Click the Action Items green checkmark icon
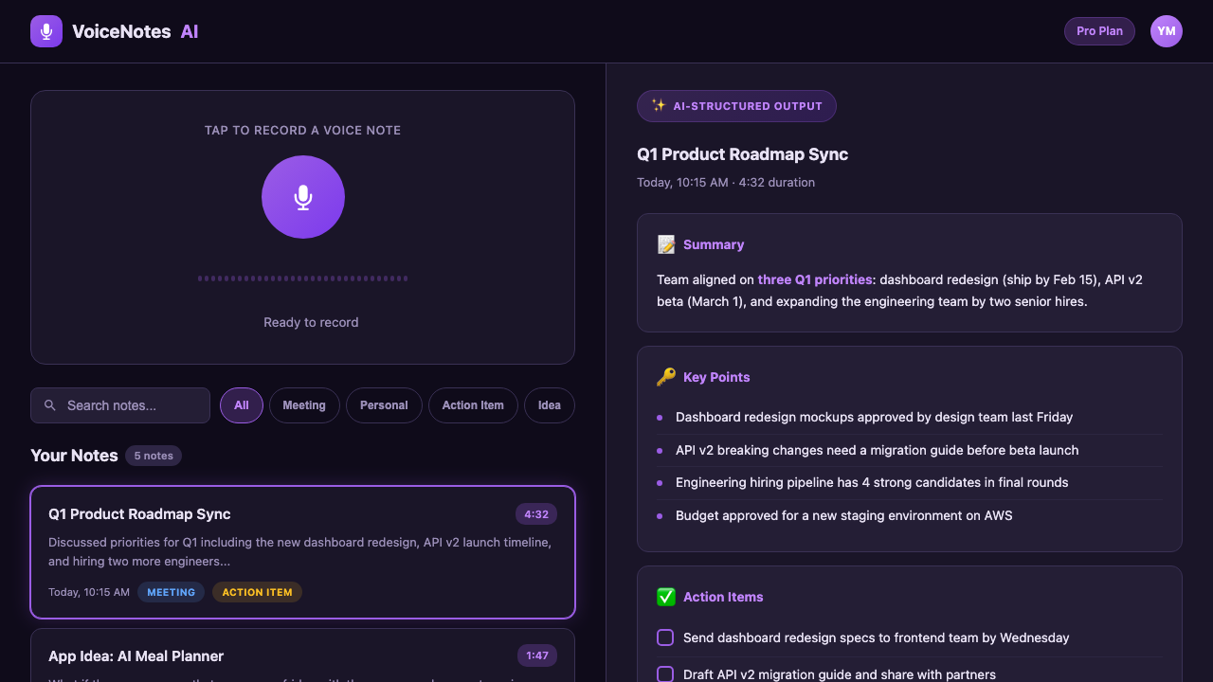 pyautogui.click(x=666, y=597)
